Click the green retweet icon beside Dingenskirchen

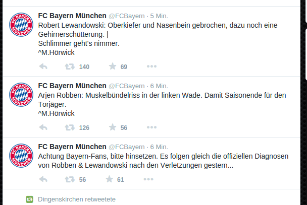click(x=30, y=199)
